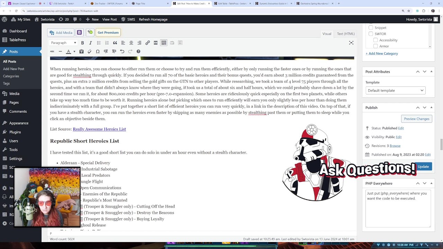
Task: Browse post revisions
Action: [x=395, y=146]
